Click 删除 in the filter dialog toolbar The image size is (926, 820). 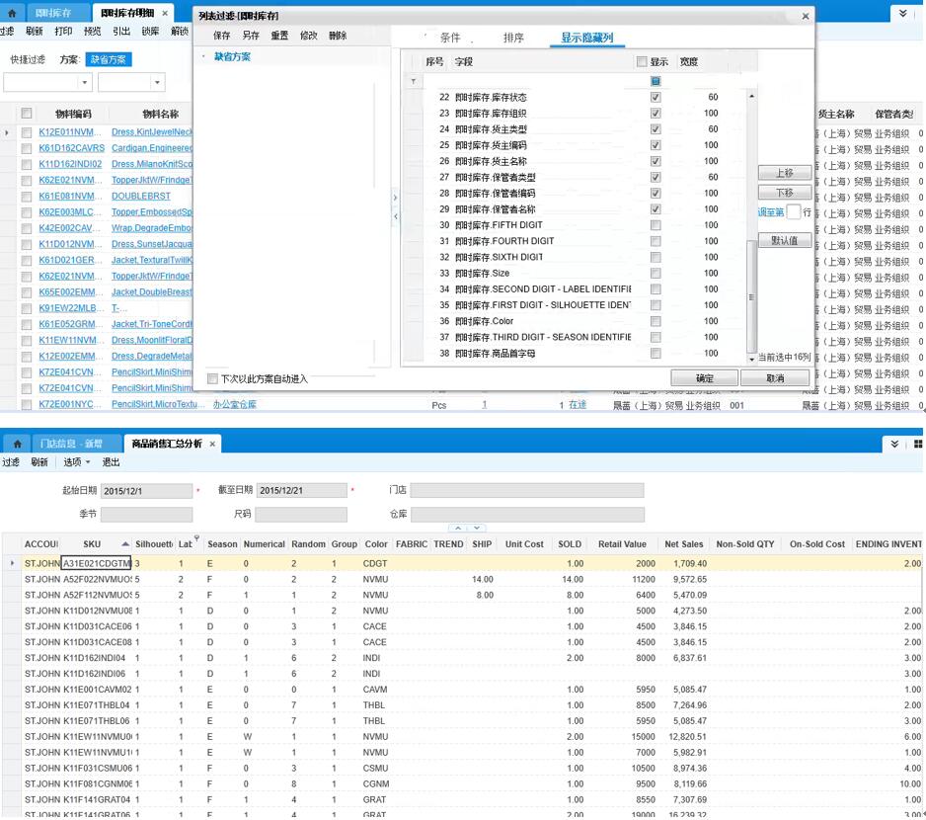[338, 36]
